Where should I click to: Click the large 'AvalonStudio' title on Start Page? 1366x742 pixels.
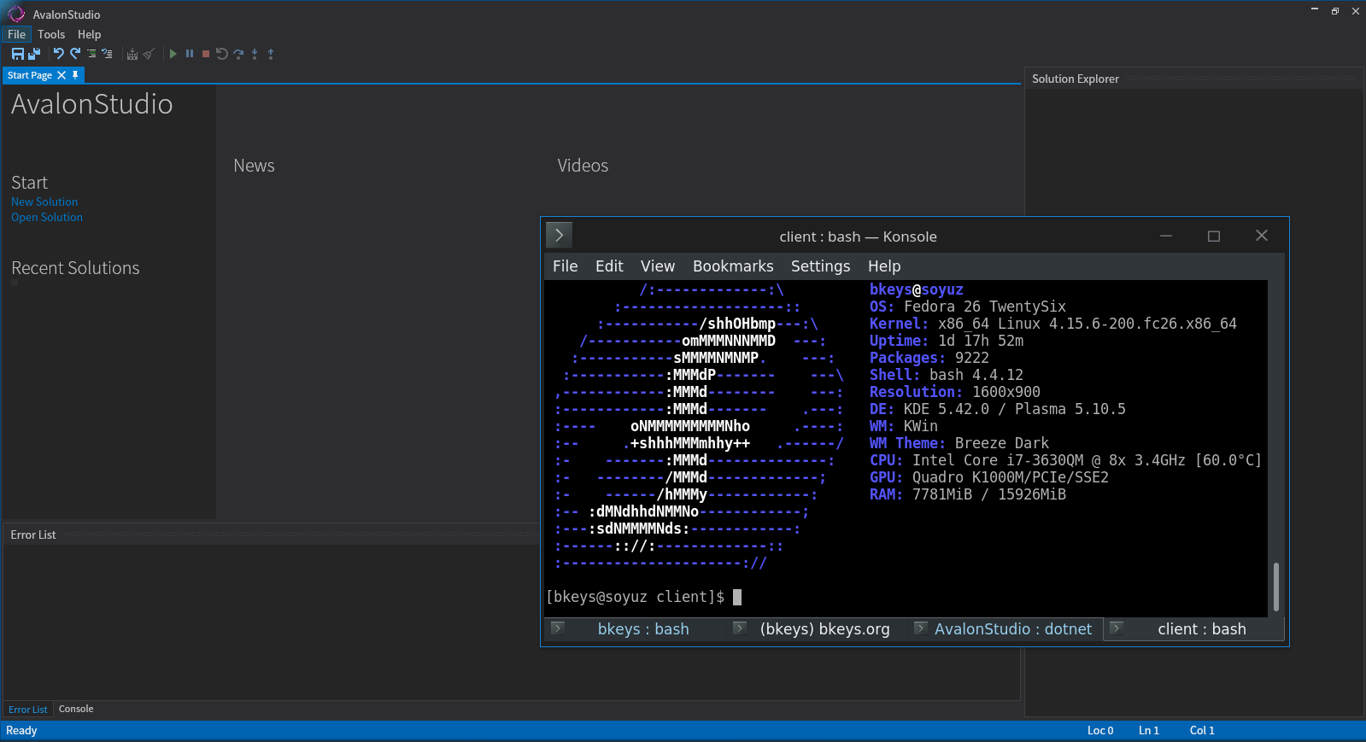click(x=92, y=104)
